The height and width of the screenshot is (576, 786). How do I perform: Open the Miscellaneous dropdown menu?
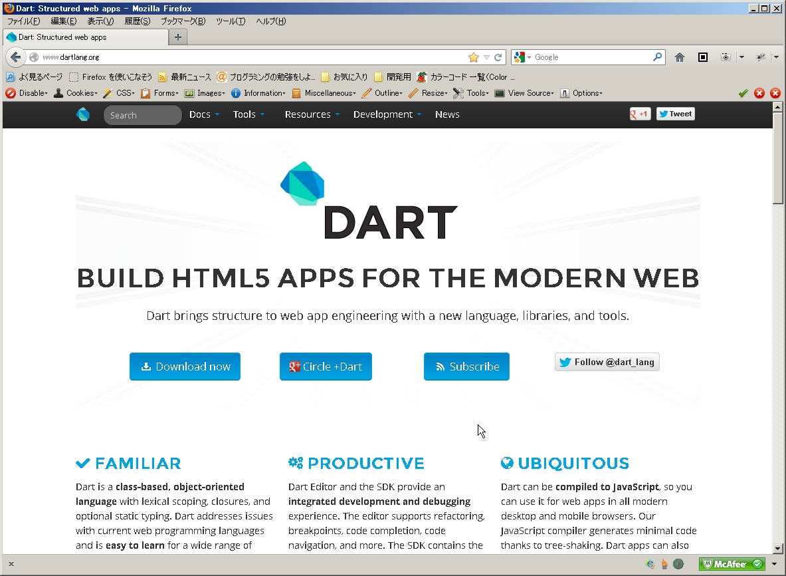[324, 93]
